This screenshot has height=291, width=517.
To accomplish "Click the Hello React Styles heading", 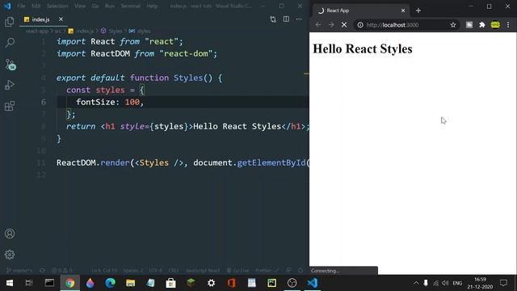I will 363,48.
